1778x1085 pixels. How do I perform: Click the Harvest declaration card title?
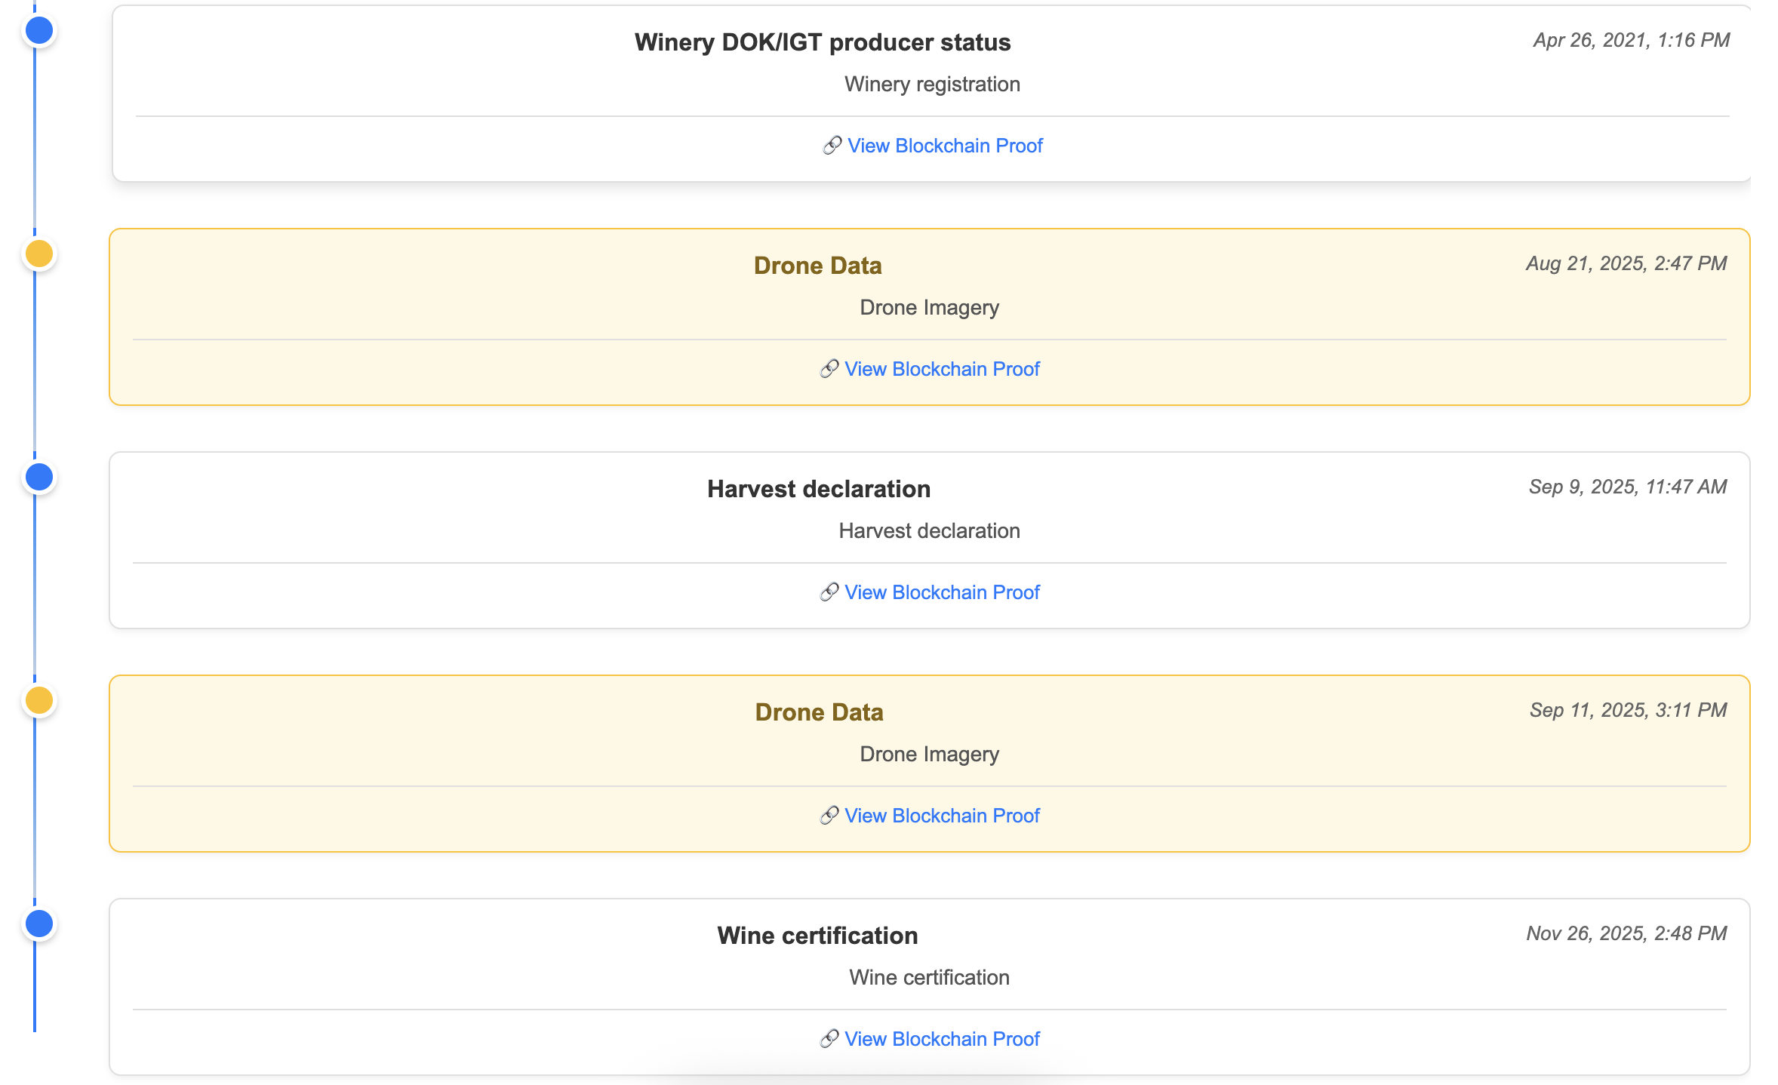tap(818, 489)
